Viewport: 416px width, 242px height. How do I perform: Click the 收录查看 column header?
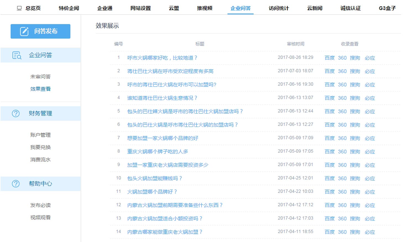[x=350, y=44]
